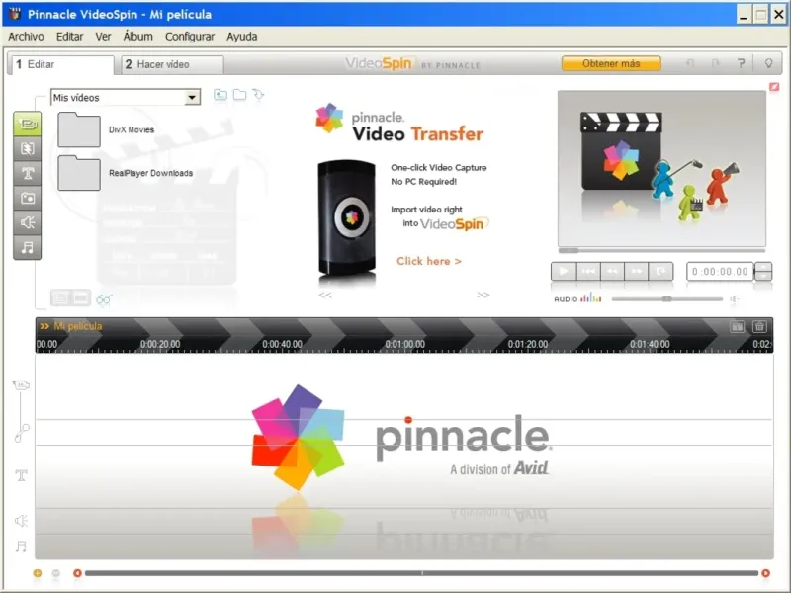Follow the Click here > link
Image resolution: width=791 pixels, height=593 pixels.
coord(429,261)
